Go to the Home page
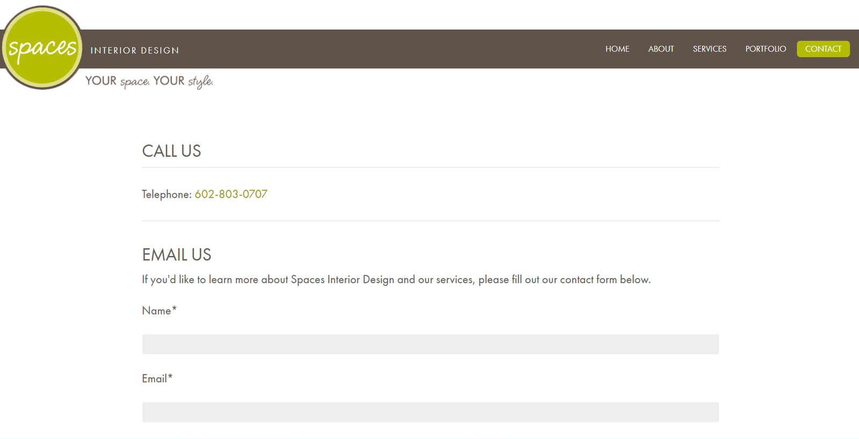Screen dimensions: 859x439 617,49
